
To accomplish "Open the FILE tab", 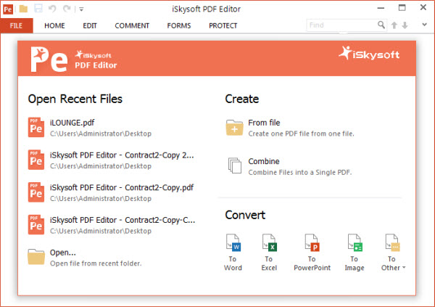I will click(x=17, y=25).
